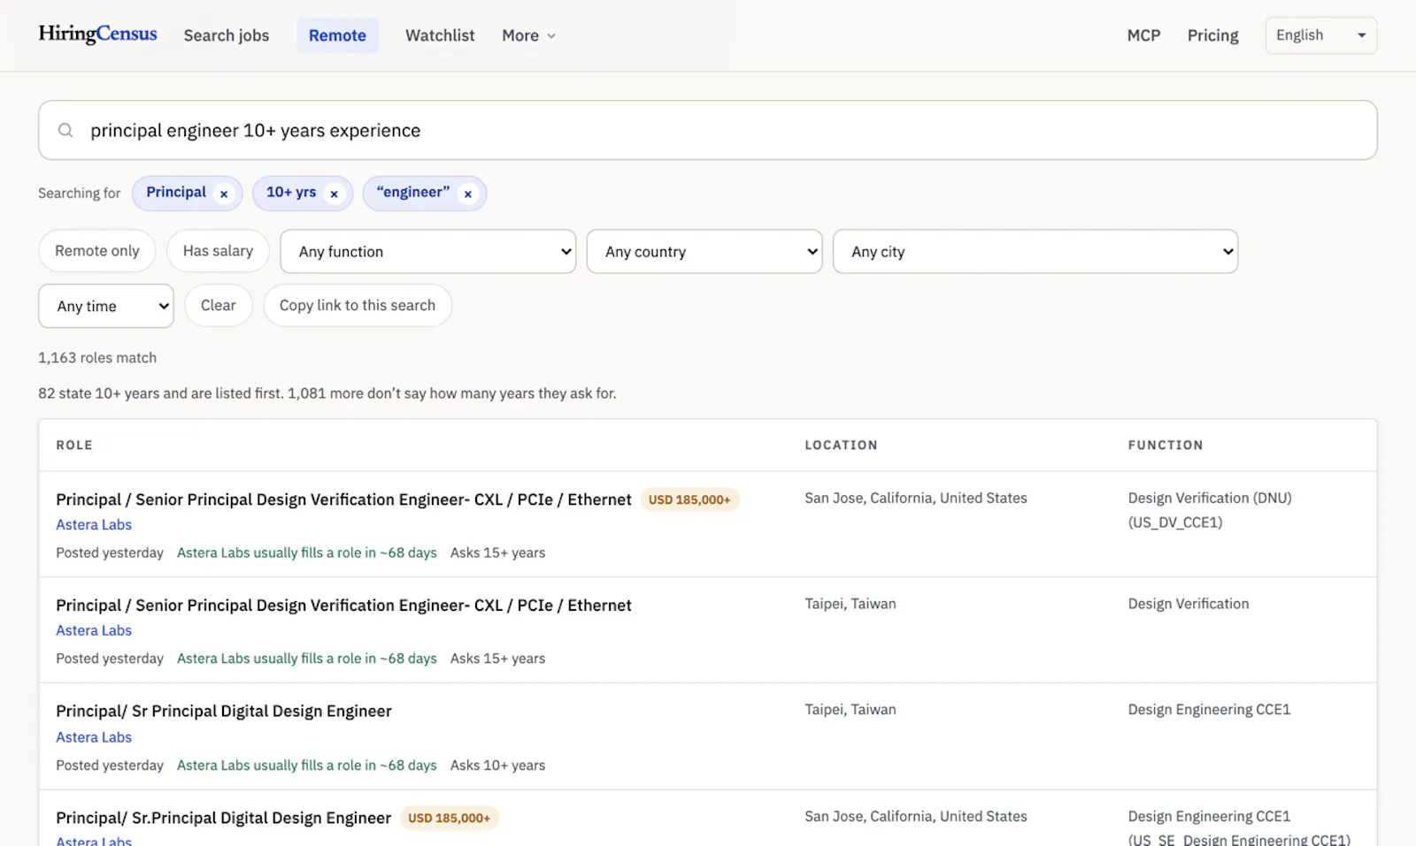The height and width of the screenshot is (846, 1416).
Task: Go to Search jobs
Action: point(227,35)
